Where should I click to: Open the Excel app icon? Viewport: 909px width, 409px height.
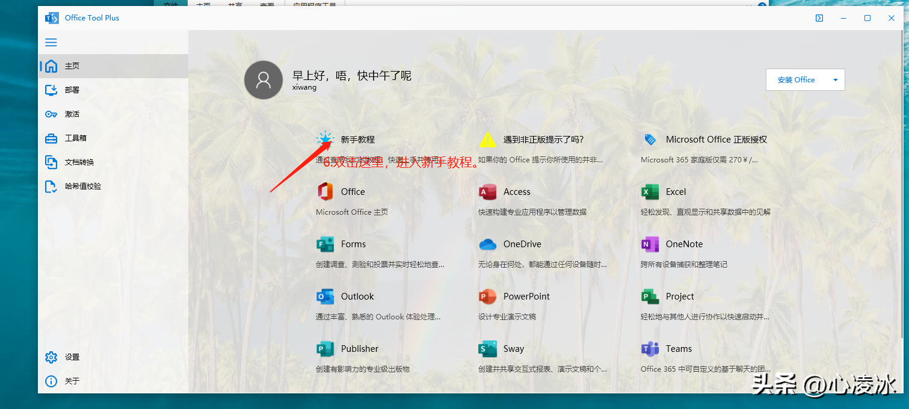[x=650, y=192]
